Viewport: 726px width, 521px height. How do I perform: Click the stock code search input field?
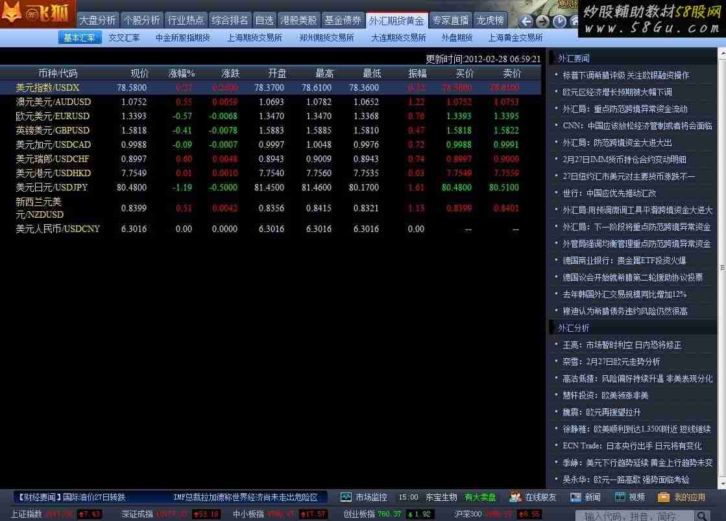coord(635,515)
